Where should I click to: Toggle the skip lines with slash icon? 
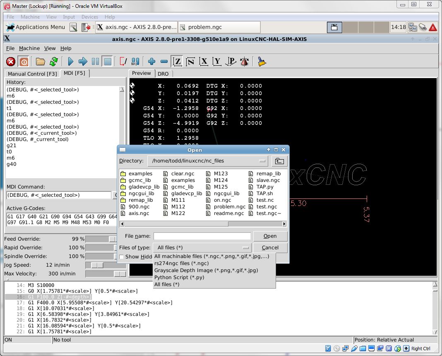(123, 62)
